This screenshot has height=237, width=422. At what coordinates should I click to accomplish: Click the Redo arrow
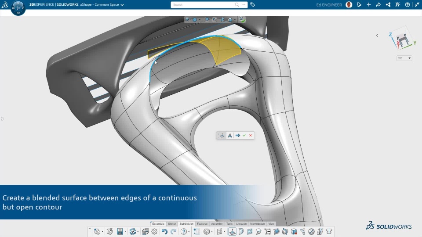174,231
